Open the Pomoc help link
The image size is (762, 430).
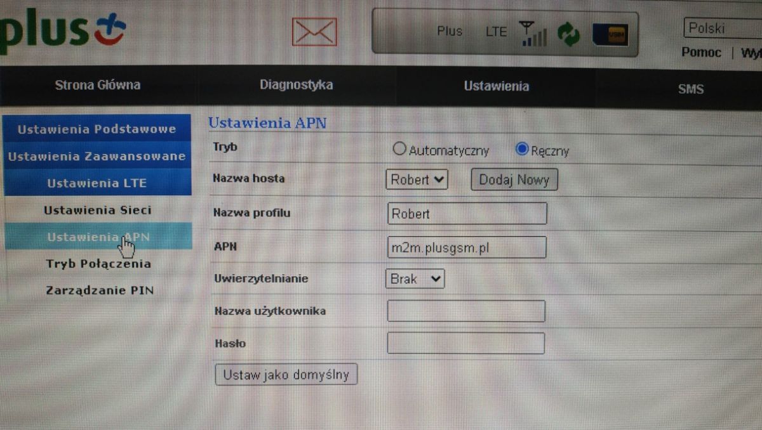701,53
